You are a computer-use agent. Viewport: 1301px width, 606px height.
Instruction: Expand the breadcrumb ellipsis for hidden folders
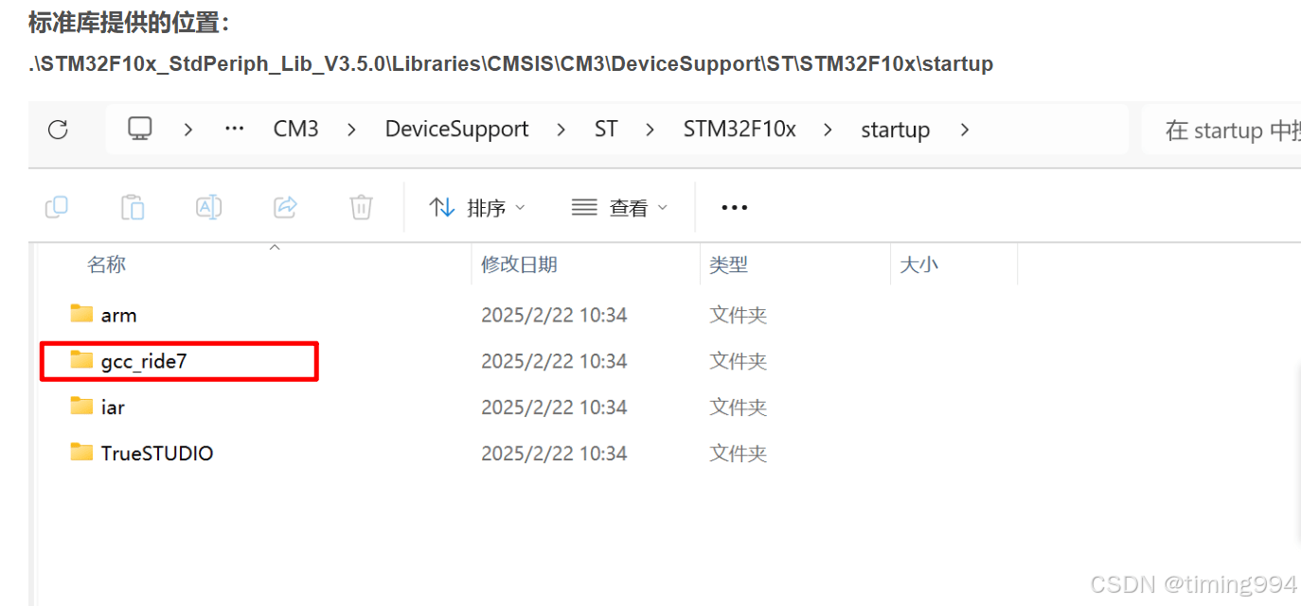[x=234, y=130]
